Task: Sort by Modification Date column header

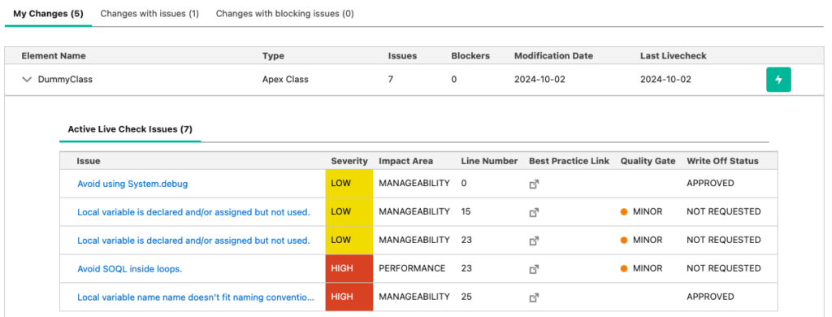Action: click(x=553, y=56)
